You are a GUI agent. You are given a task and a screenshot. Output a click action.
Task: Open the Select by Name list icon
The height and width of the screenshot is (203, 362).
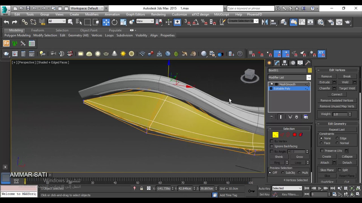[79, 22]
